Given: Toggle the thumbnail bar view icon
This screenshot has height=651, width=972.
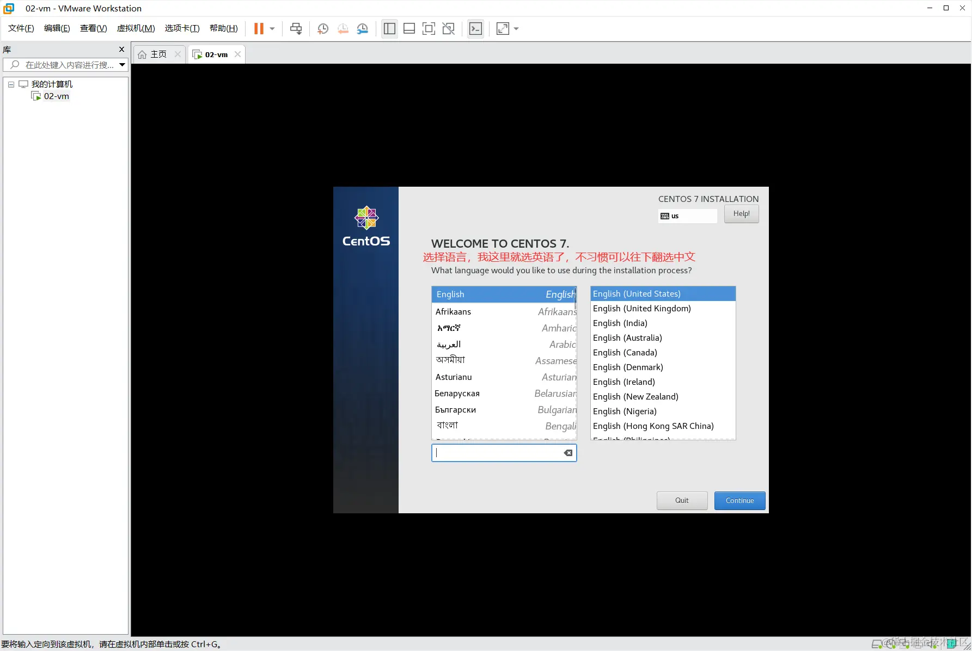Looking at the screenshot, I should [409, 28].
